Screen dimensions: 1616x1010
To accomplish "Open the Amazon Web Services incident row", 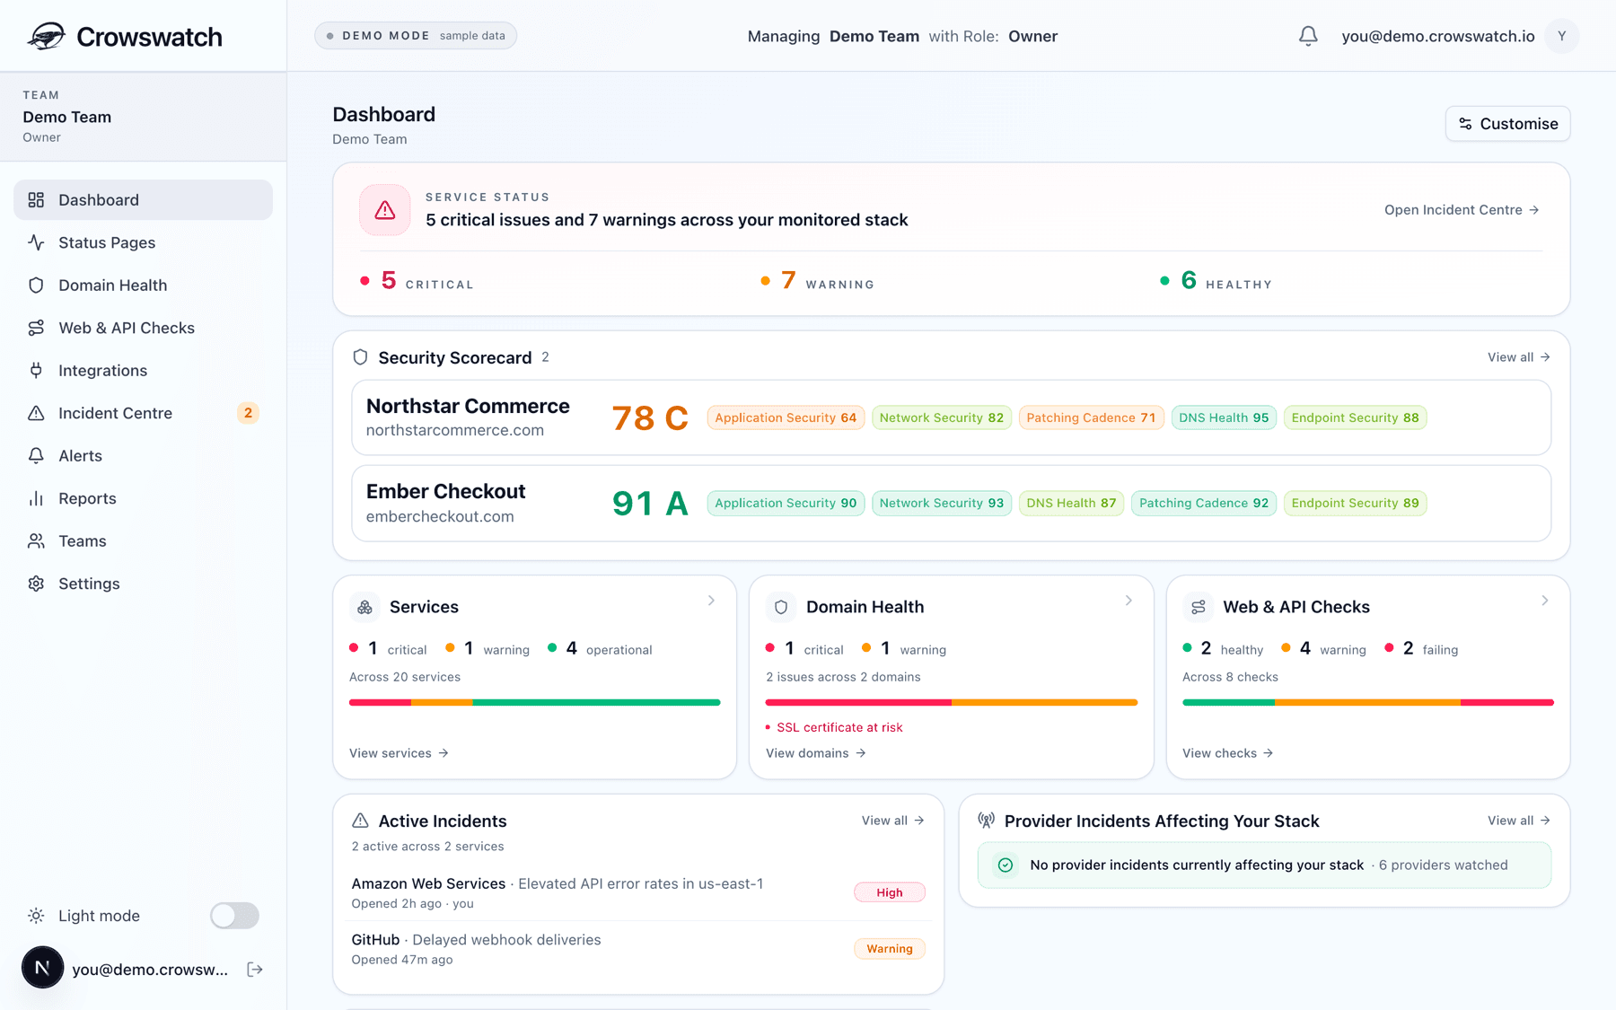I will [x=638, y=892].
